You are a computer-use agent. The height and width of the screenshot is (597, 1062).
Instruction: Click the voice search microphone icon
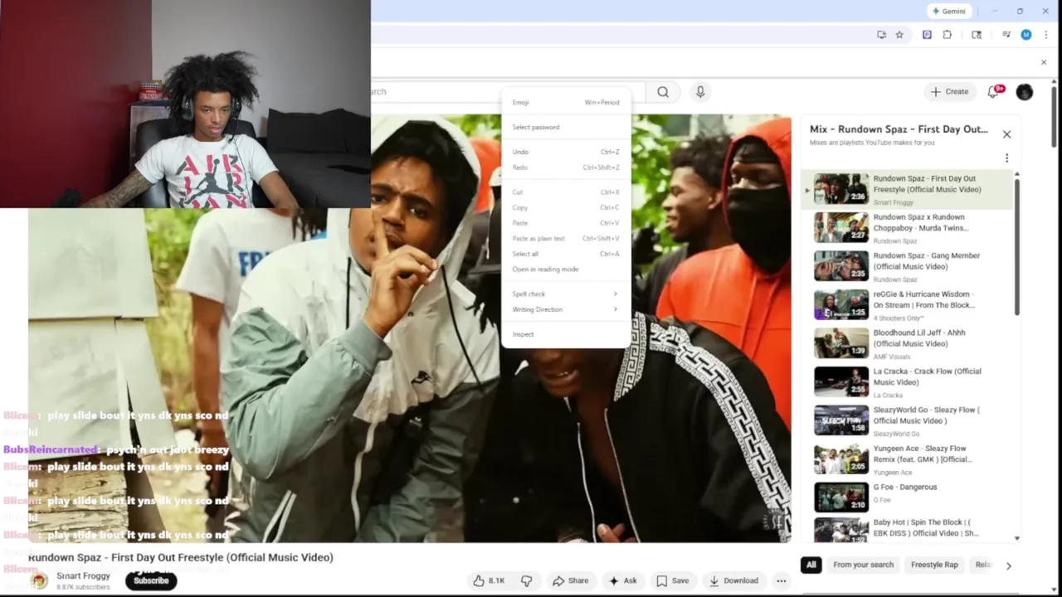point(700,92)
